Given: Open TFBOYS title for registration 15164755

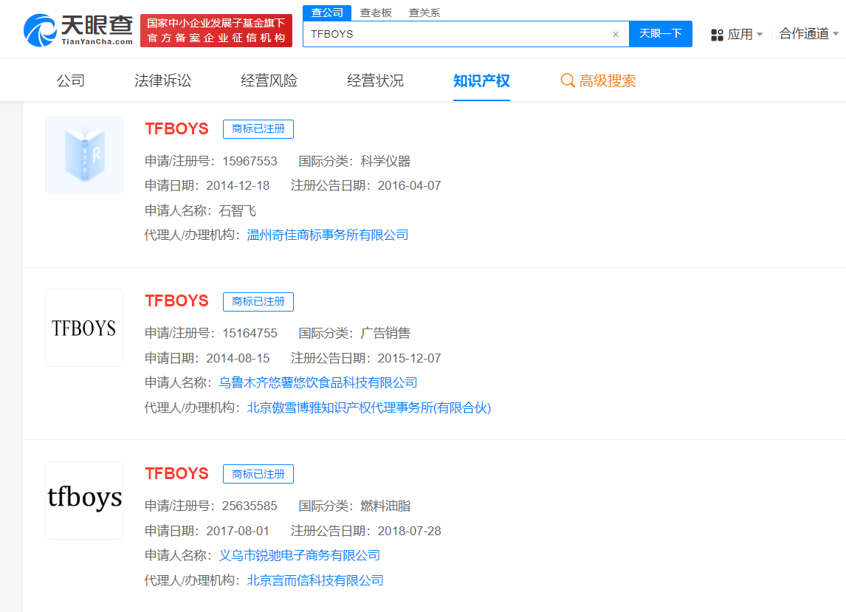Looking at the screenshot, I should (176, 301).
